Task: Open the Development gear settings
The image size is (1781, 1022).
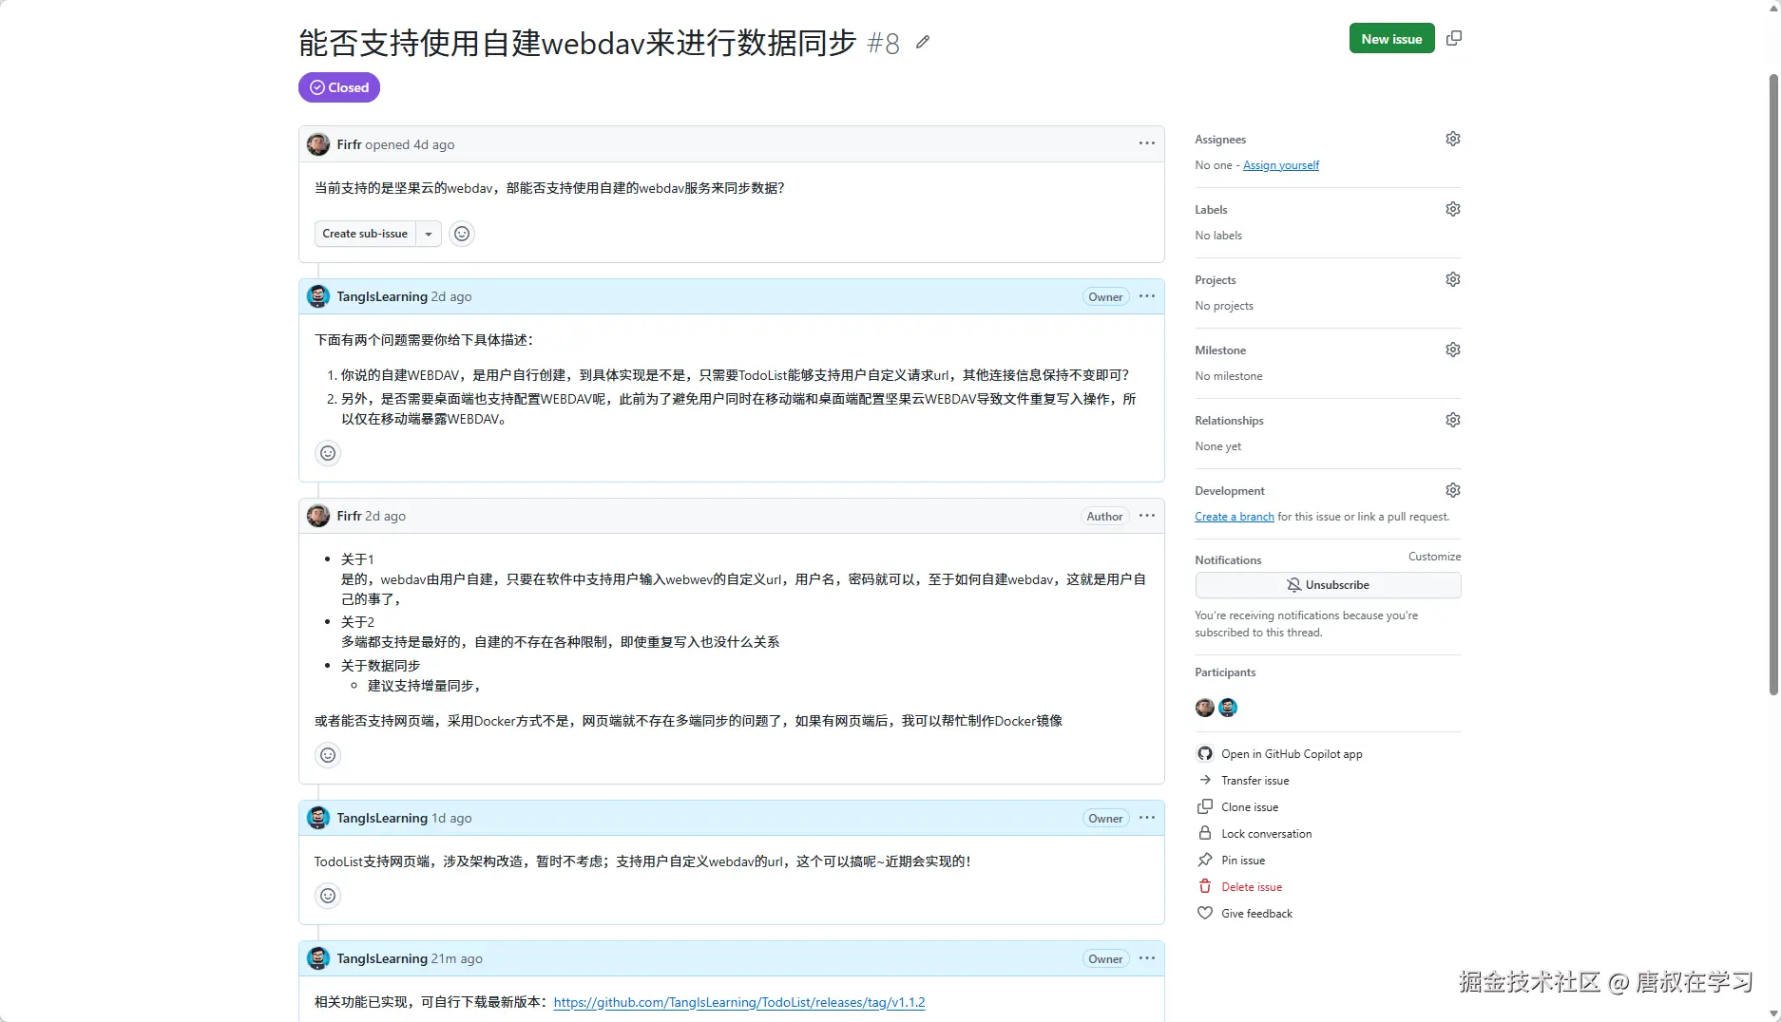Action: point(1452,490)
